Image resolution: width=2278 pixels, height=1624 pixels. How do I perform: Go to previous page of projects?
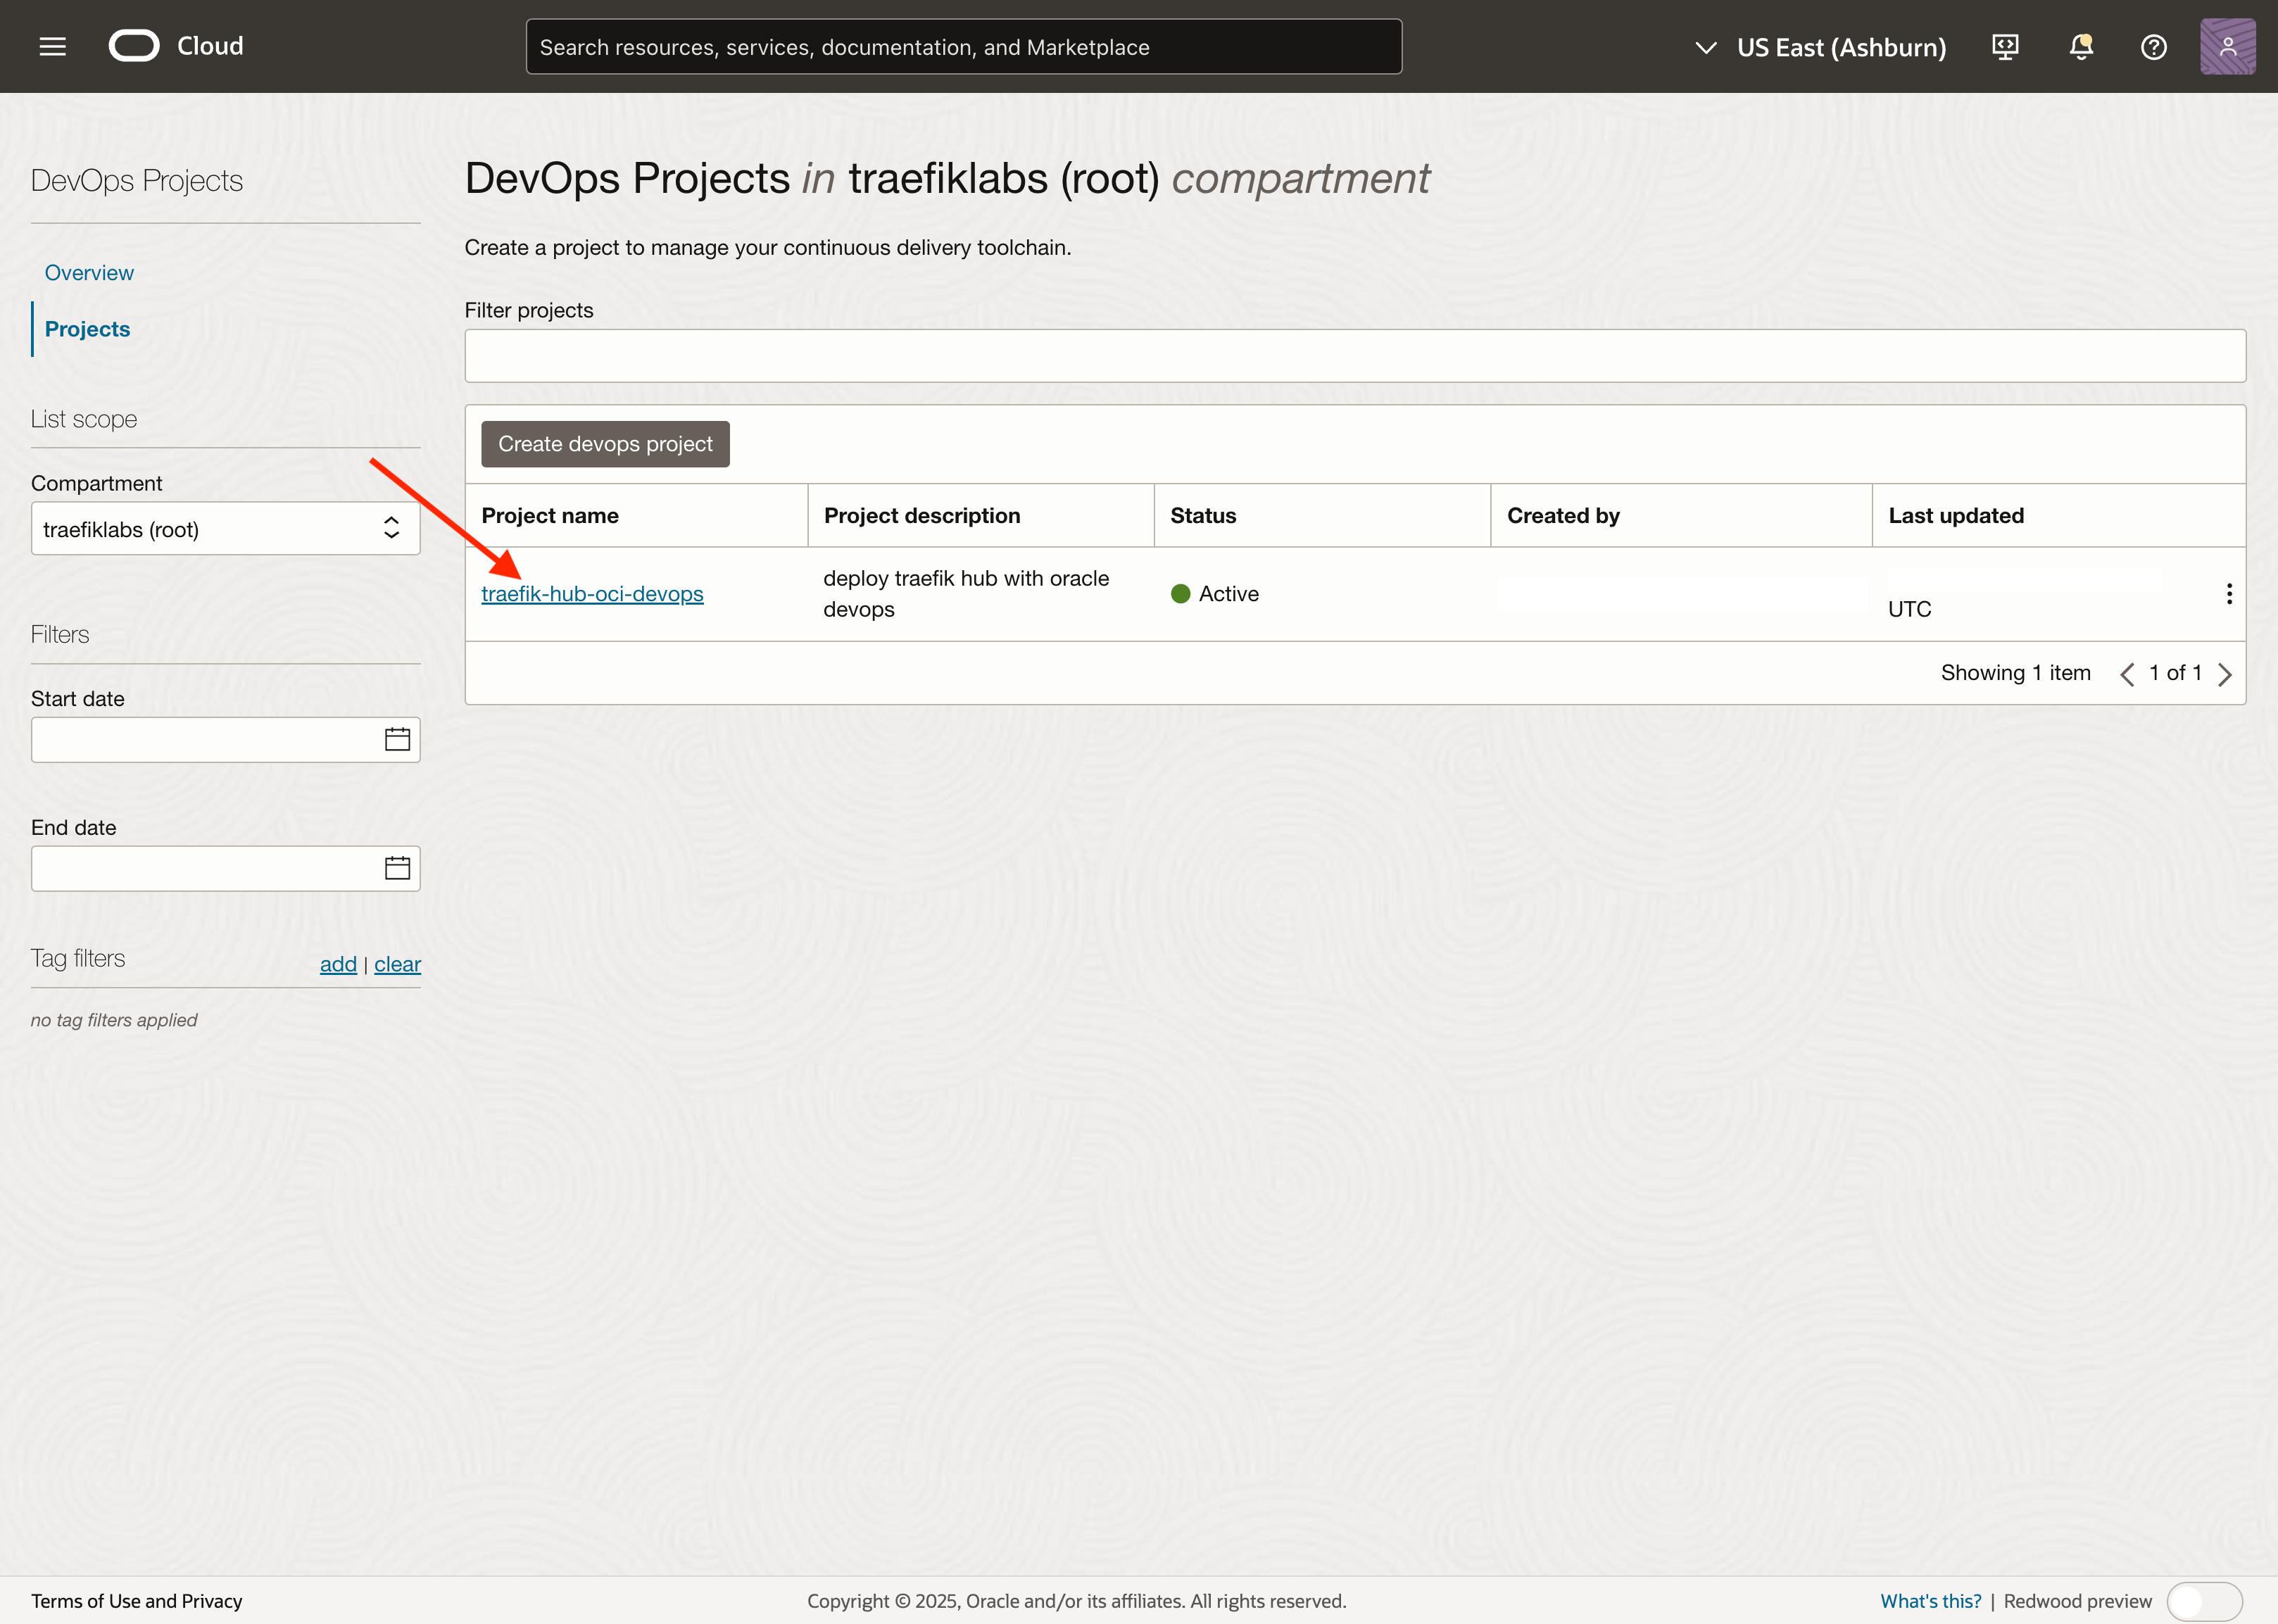[2127, 674]
